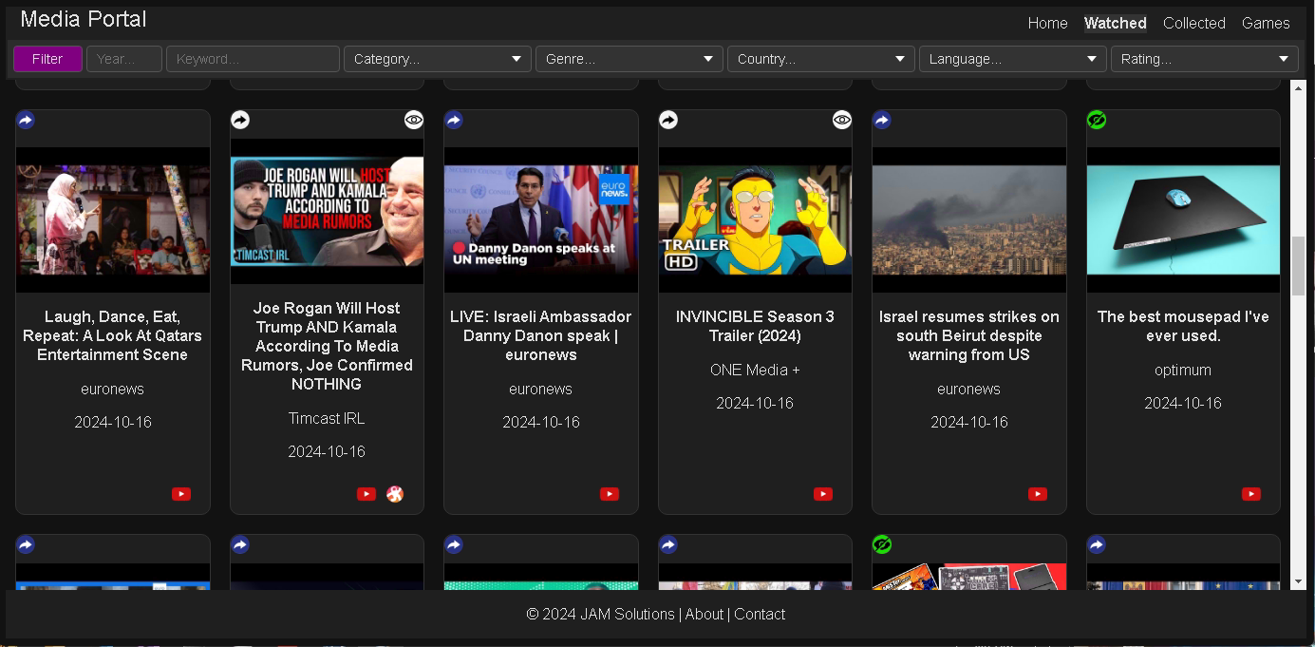Toggle green crossed-eye icon below Israel strikes card
This screenshot has width=1315, height=647.
(x=882, y=544)
